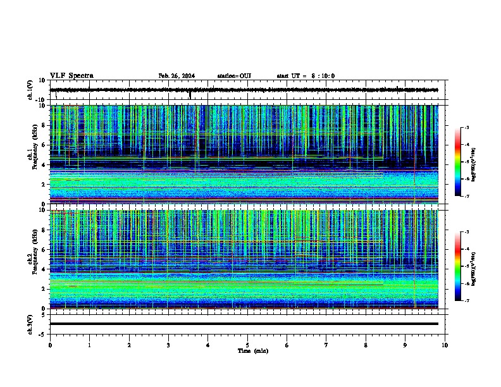This screenshot has height=387, width=501.
Task: Click the time axis tick label "1"
Action: click(89, 345)
